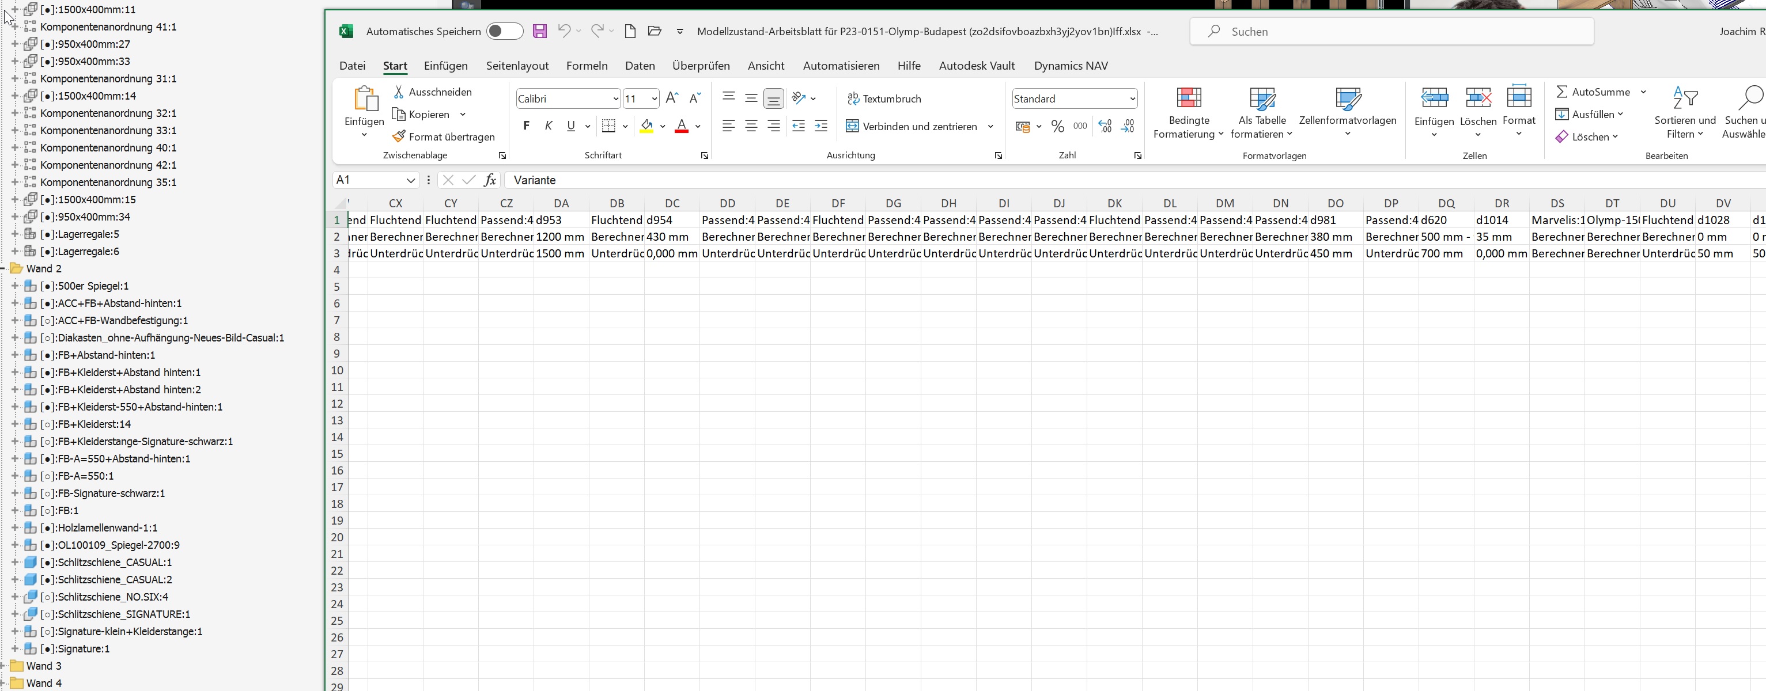Apply italic with the K icon

pos(548,126)
